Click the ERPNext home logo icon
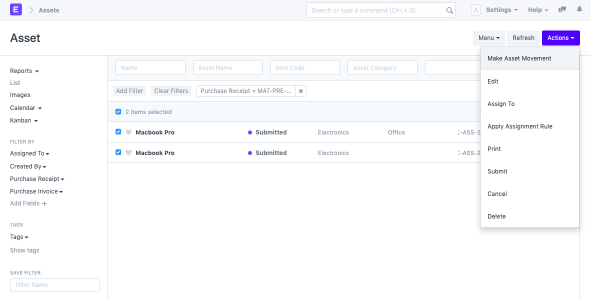Viewport: 591px width, 299px height. 16,9
